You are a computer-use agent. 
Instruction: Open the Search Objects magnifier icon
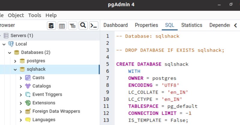[83, 25]
